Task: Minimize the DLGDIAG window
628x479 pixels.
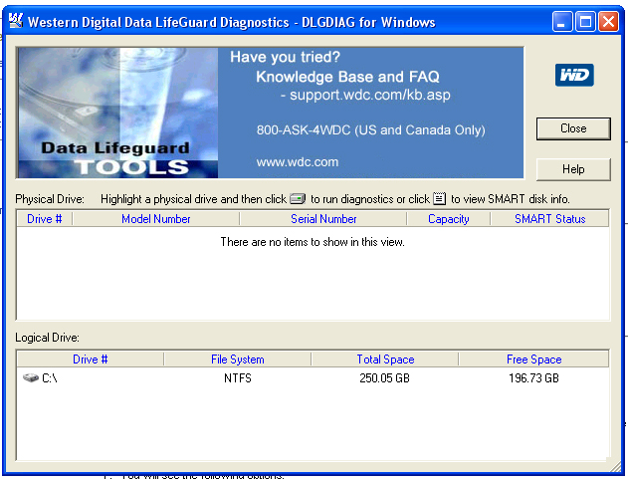Action: (562, 21)
